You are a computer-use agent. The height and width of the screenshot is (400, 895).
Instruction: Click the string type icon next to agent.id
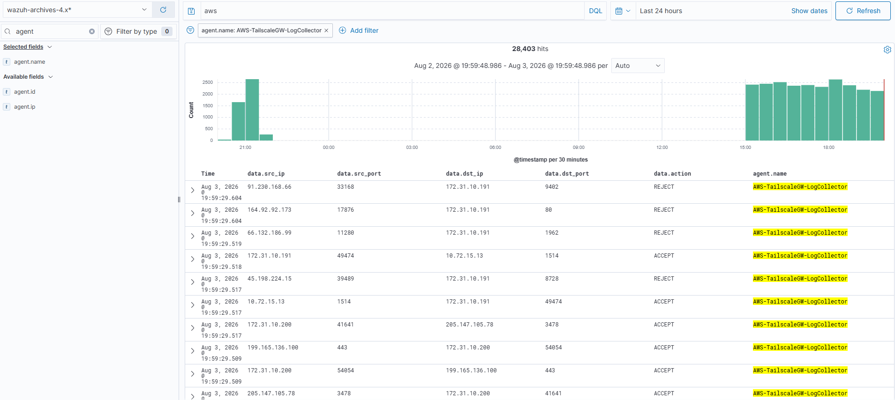[x=7, y=92]
